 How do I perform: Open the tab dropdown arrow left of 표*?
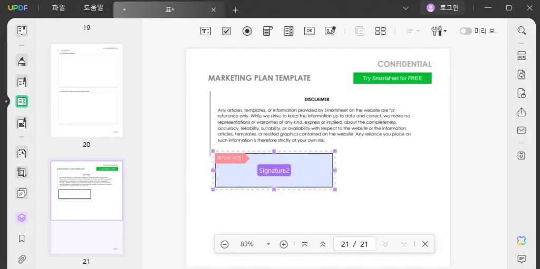[124, 10]
